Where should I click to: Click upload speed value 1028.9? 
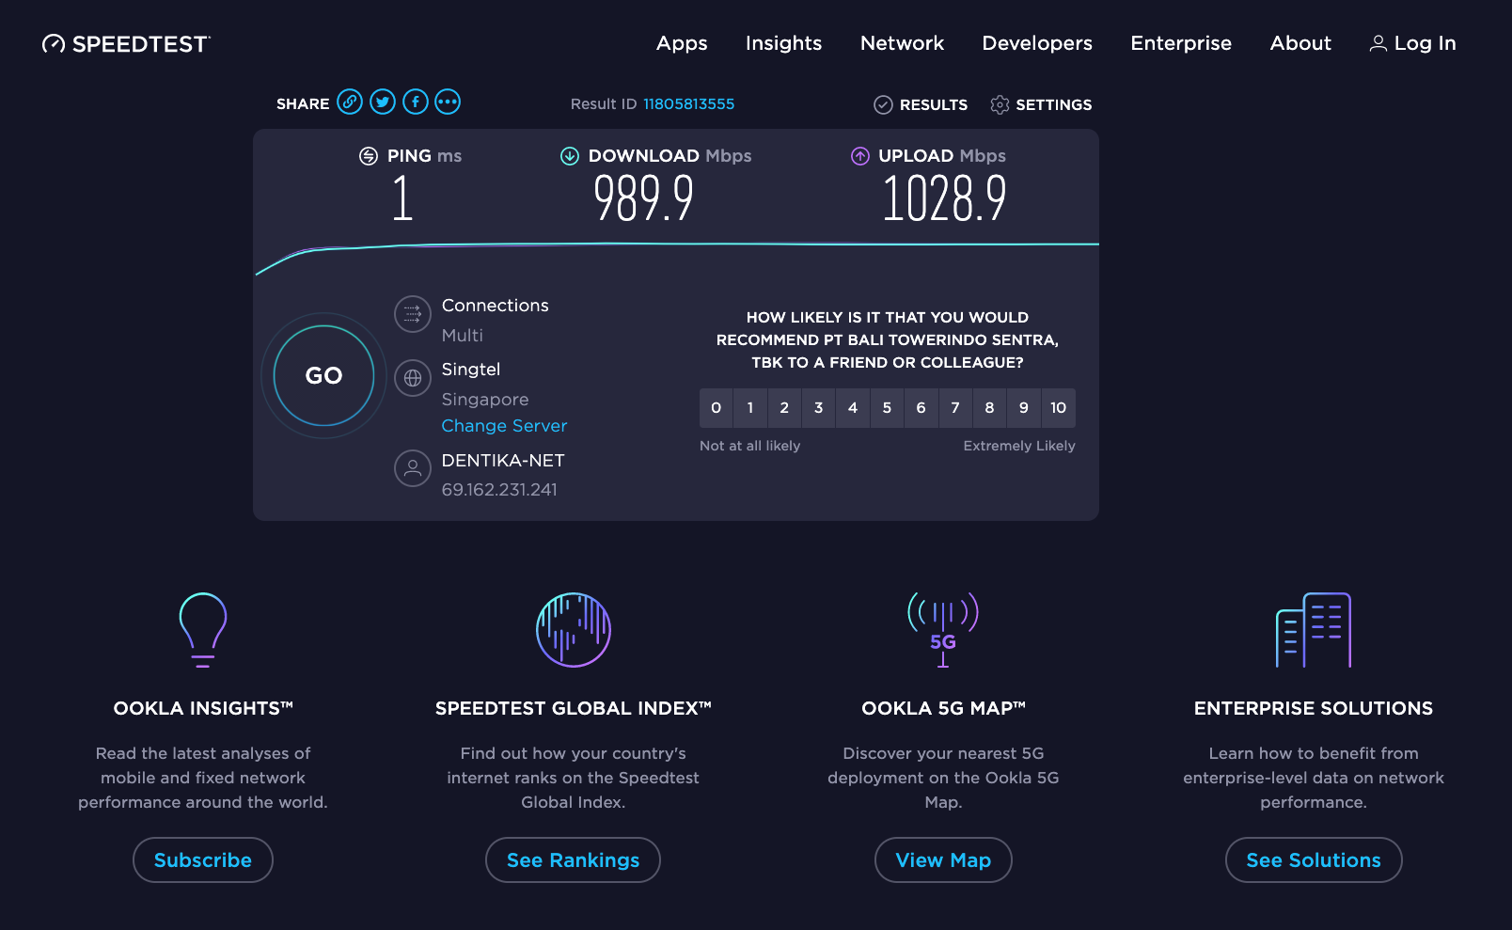(944, 198)
